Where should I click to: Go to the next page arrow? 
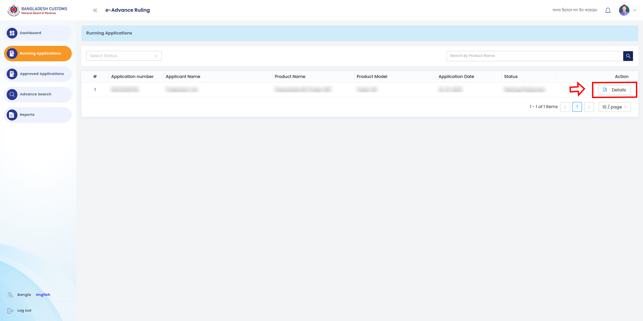coord(589,107)
